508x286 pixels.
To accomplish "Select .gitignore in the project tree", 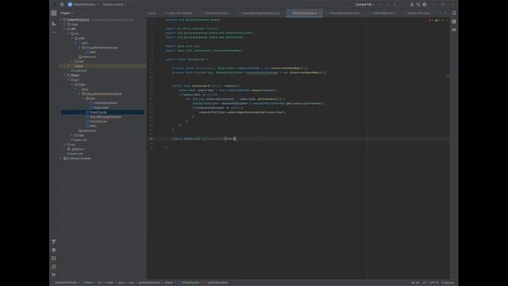I will click(x=78, y=149).
